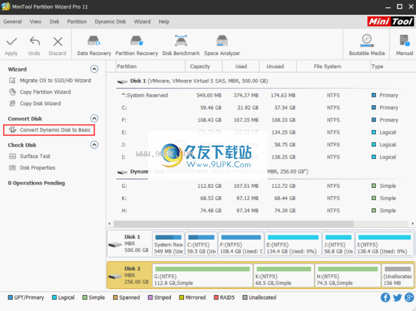
Task: Click Migrate OS to SSD/HD Wizard link
Action: [55, 80]
